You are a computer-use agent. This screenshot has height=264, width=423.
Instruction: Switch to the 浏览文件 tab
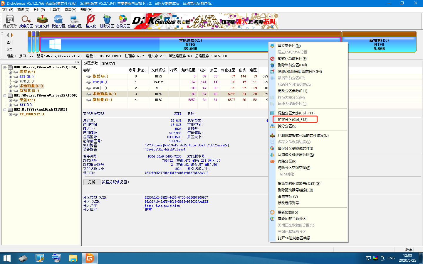coord(108,63)
